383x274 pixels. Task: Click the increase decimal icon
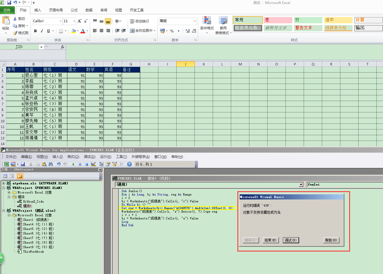coord(187,31)
